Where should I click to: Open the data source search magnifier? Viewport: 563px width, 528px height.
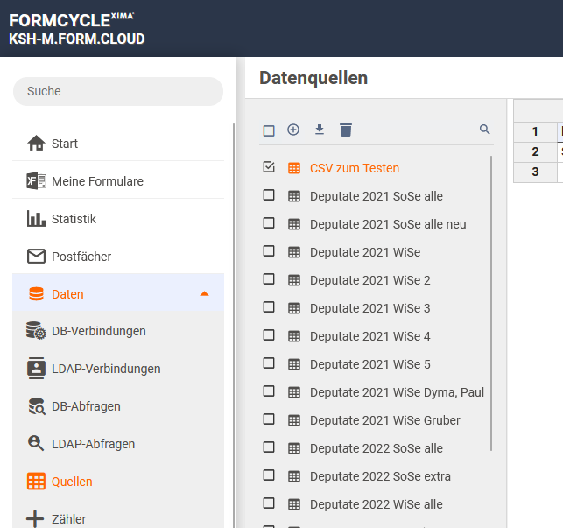(x=485, y=130)
